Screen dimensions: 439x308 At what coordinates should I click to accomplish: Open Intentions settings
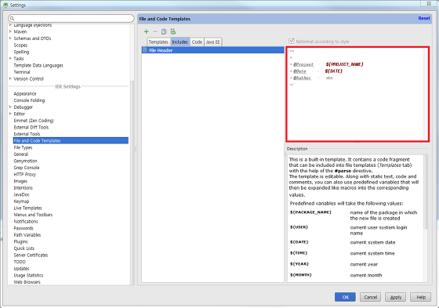coord(24,187)
